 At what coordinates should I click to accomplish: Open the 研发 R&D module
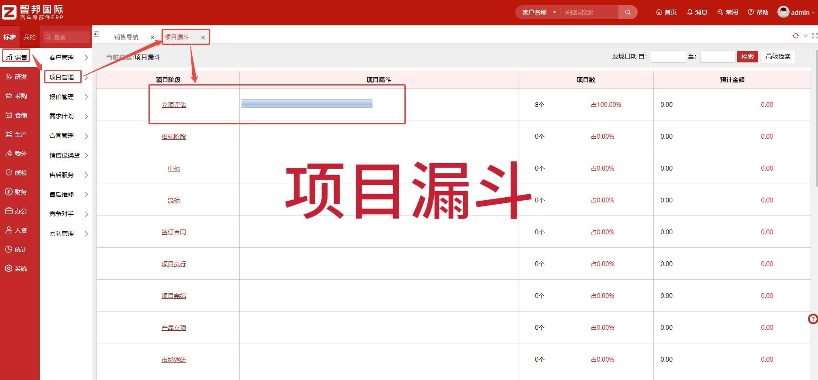(16, 76)
